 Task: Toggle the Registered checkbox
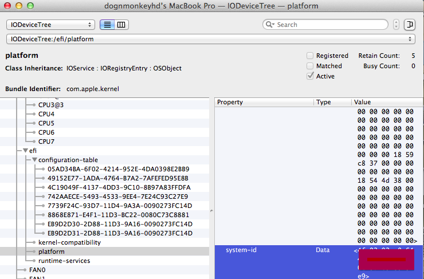310,56
